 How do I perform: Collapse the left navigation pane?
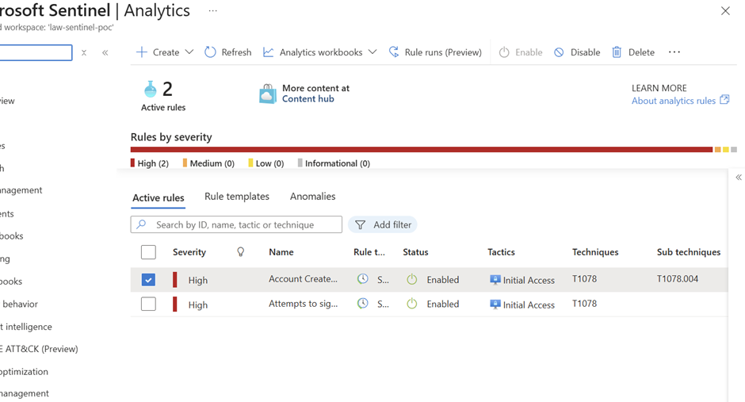[105, 53]
